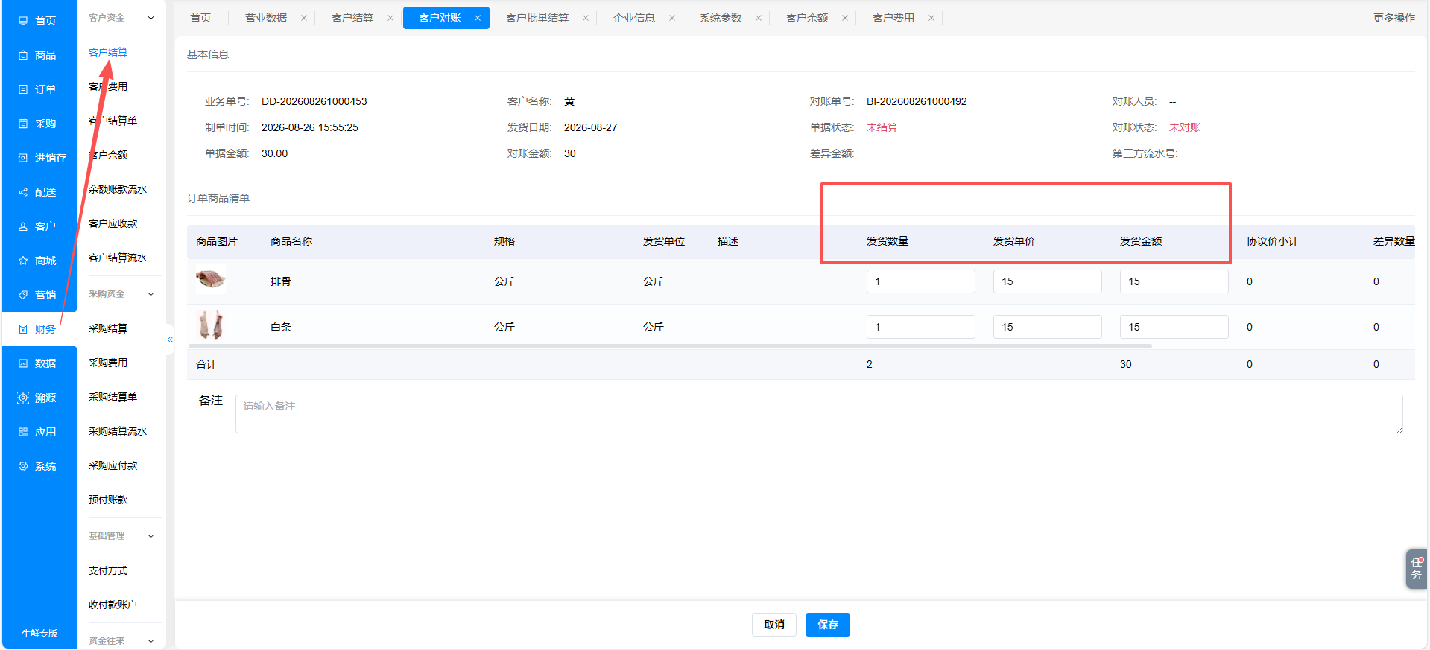The height and width of the screenshot is (650, 1430).
Task: Edit 发货数量 field for 排骨
Action: pos(921,281)
